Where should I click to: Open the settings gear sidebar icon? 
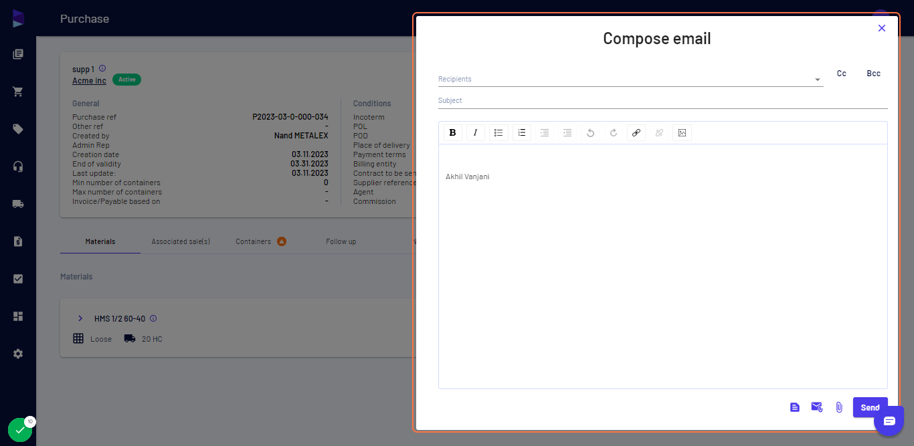tap(18, 354)
